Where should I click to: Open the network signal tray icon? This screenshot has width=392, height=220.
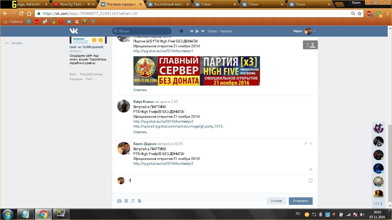[348, 215]
